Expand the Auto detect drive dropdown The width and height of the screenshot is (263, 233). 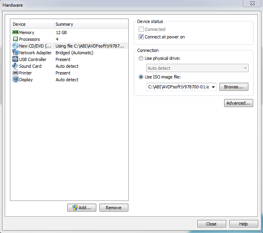point(245,68)
